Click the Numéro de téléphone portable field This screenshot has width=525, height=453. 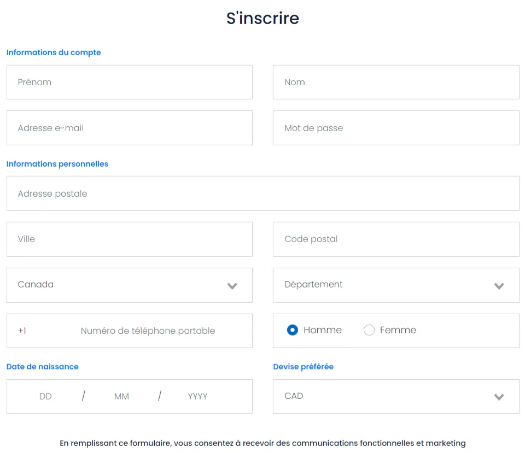pyautogui.click(x=148, y=331)
